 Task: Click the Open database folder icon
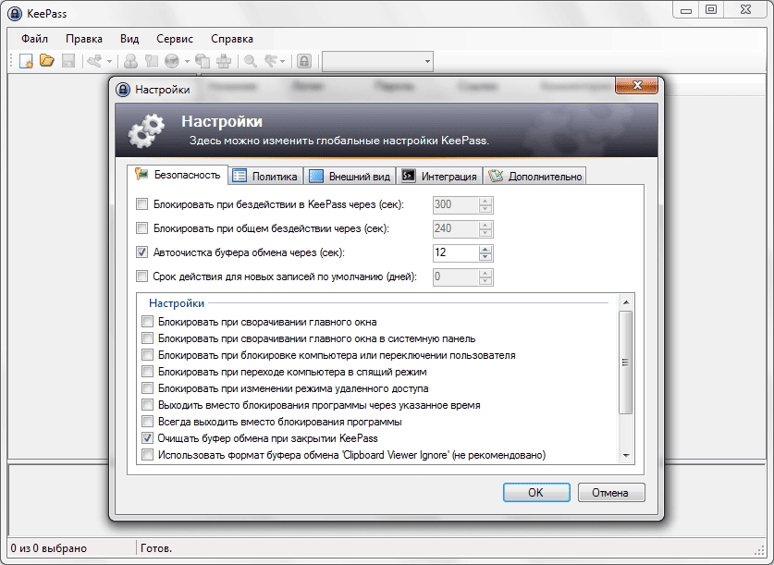coord(47,61)
